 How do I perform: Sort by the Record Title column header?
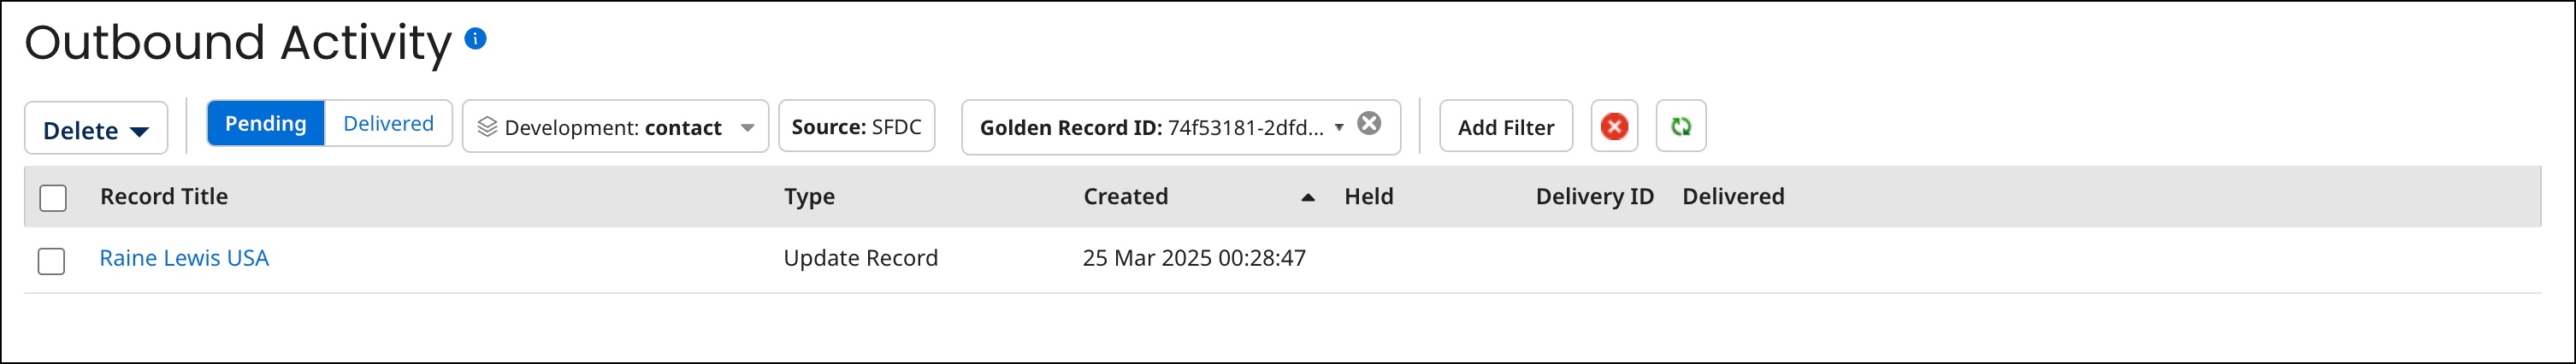tap(164, 197)
